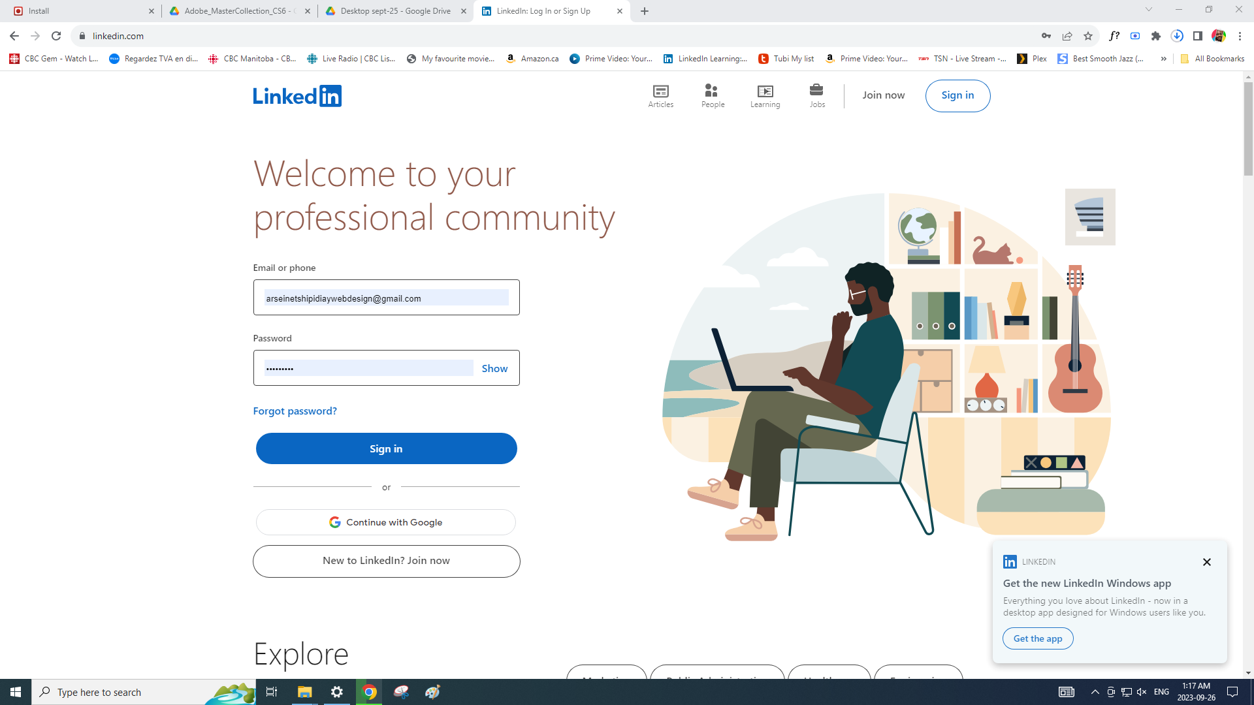Dismiss LinkedIn Windows app popup

tap(1206, 562)
